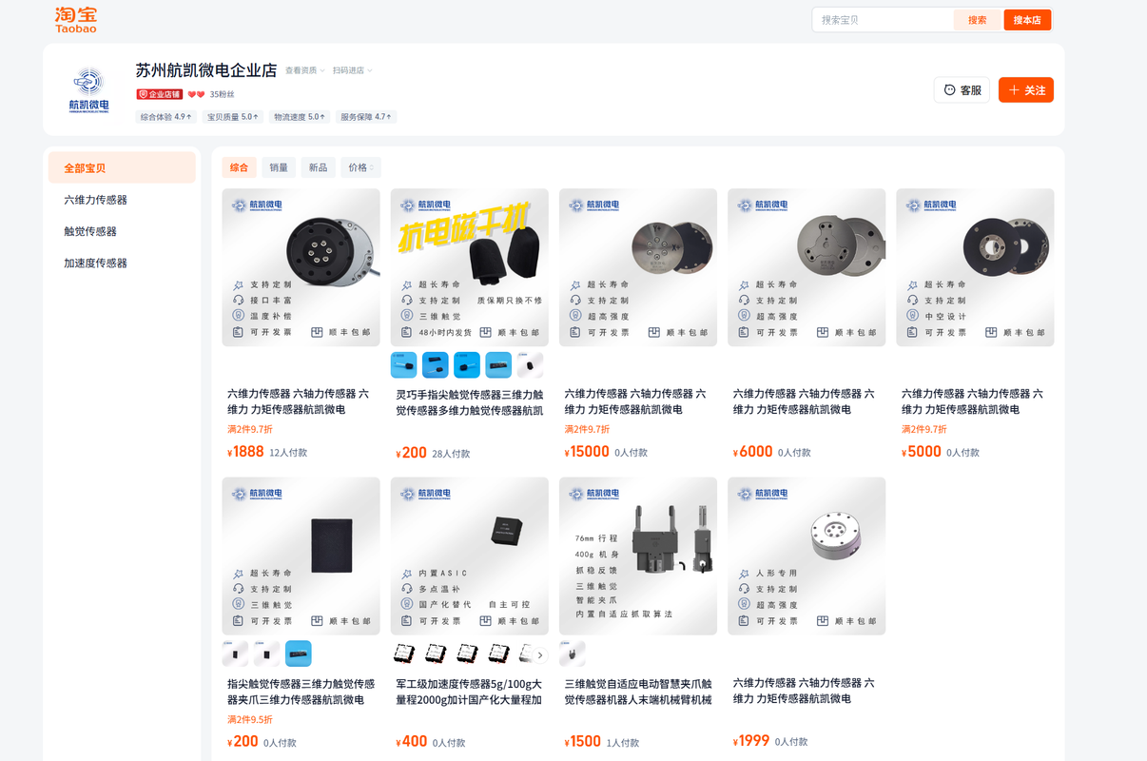Click the Taobao logo
Image resolution: width=1147 pixels, height=761 pixels.
click(76, 20)
